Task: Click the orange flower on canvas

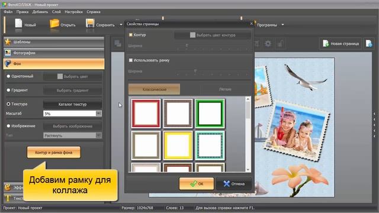Action: (x=300, y=180)
